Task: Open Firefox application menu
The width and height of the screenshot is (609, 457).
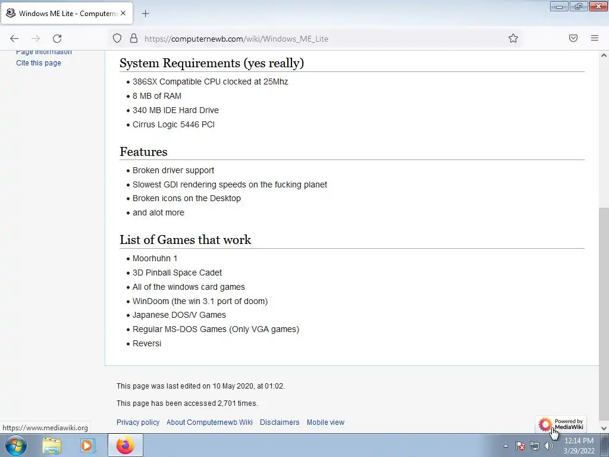Action: pos(595,38)
